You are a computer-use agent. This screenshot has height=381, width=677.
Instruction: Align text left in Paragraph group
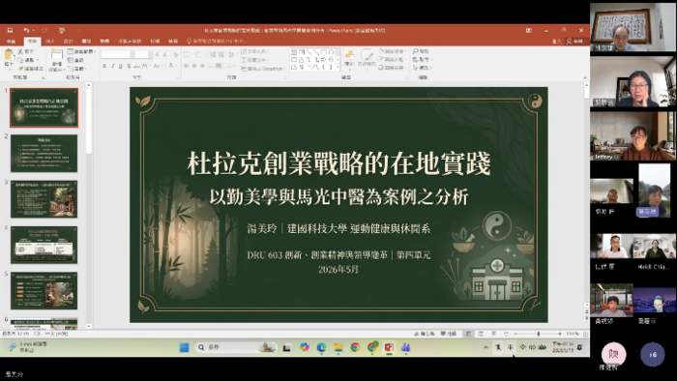click(x=186, y=66)
